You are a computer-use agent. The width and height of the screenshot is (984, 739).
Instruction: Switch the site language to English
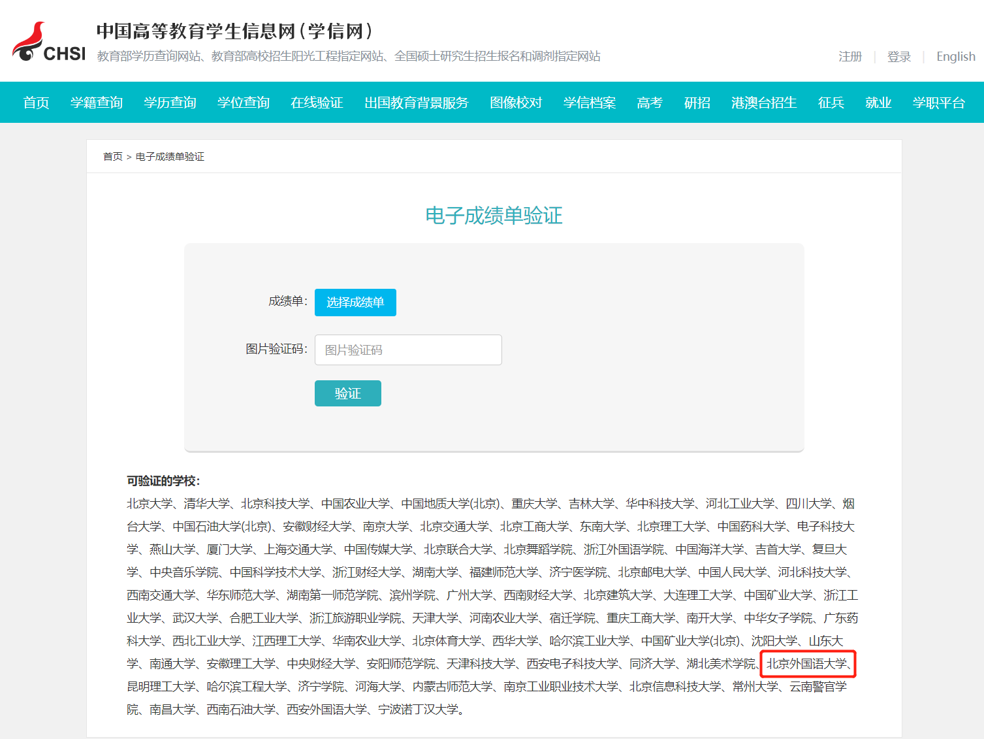[955, 57]
